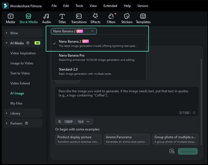Clear prompt with the trash icon
This screenshot has width=208, height=165.
[194, 113]
